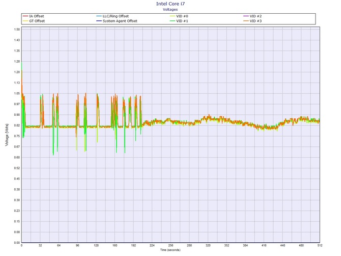Click the 256 x-axis tick label

pyautogui.click(x=170, y=245)
